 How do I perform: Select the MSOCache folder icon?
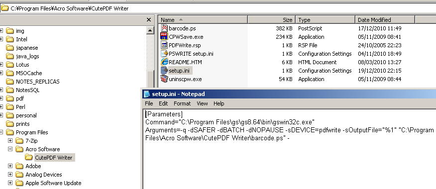point(10,73)
